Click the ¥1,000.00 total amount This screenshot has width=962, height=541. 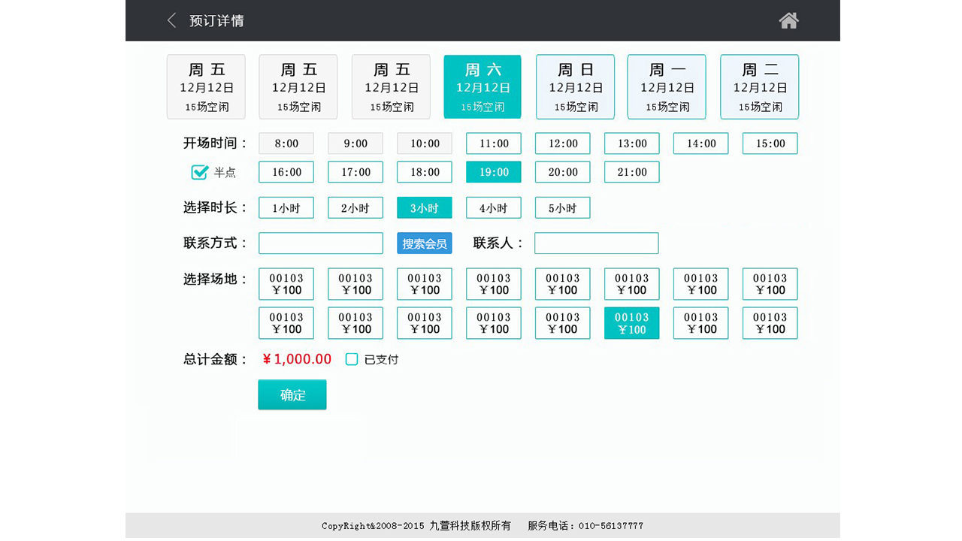(x=297, y=359)
